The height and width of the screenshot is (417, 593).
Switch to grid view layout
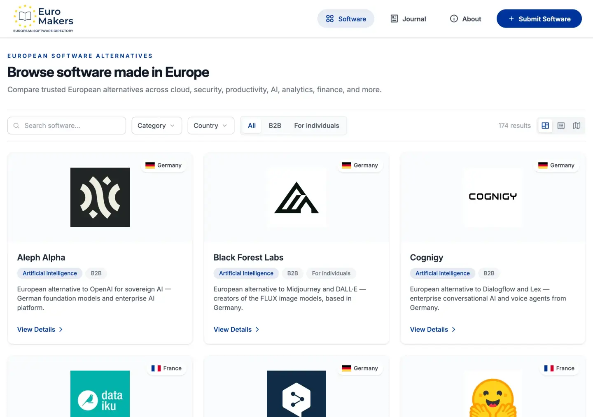(545, 126)
